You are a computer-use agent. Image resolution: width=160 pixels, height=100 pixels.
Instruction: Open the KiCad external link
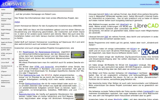tap(134, 49)
